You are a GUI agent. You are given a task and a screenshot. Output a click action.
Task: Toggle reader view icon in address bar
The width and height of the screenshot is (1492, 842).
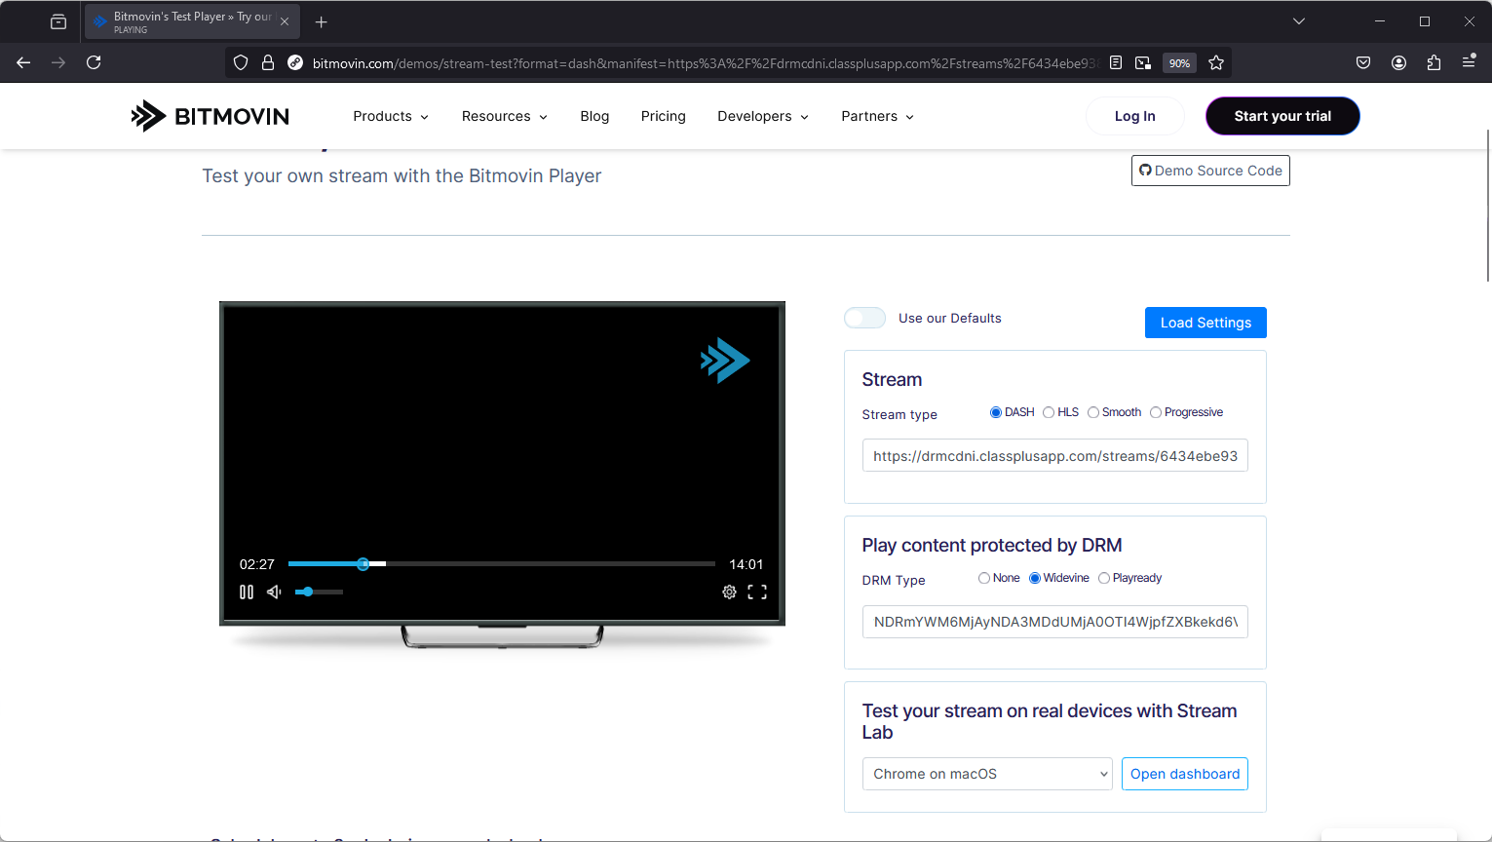point(1116,63)
